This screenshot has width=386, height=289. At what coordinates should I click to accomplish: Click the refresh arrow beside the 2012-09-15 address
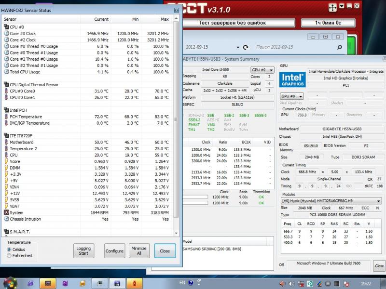[246, 47]
